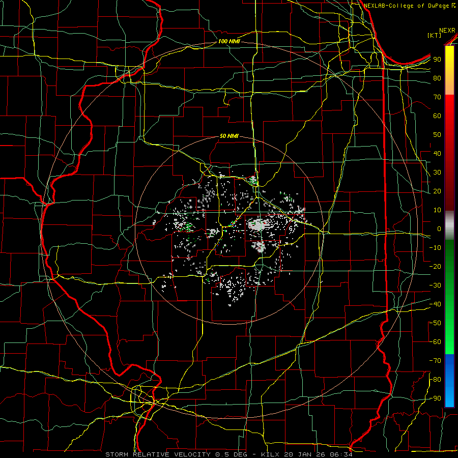Image resolution: width=458 pixels, height=458 pixels.
Task: Select the -70 scale value
Action: coord(435,361)
